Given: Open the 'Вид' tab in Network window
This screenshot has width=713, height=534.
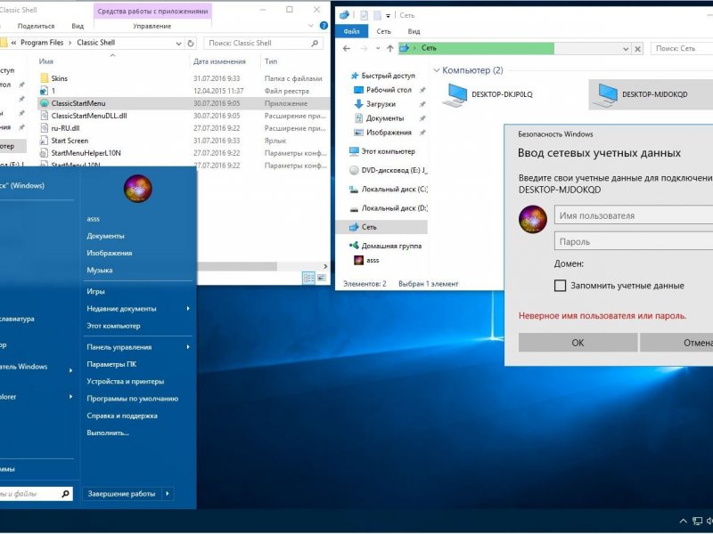Looking at the screenshot, I should (414, 31).
